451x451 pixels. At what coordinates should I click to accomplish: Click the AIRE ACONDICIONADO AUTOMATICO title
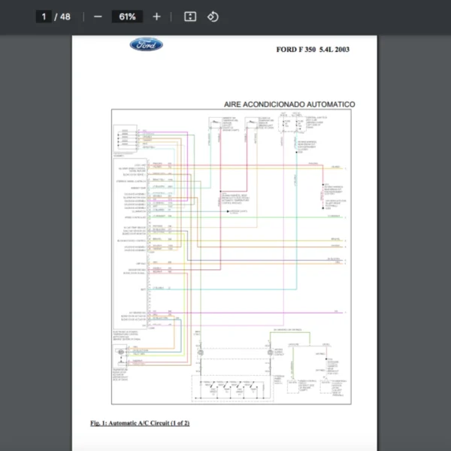point(289,104)
